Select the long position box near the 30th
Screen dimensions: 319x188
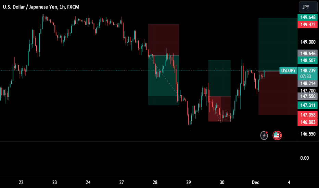pos(219,91)
